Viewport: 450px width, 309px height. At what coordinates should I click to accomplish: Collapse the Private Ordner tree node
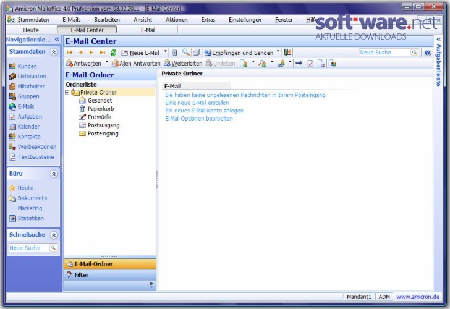tap(67, 92)
